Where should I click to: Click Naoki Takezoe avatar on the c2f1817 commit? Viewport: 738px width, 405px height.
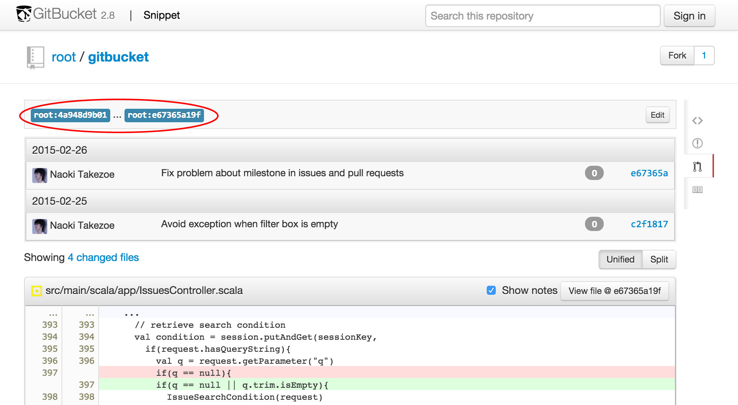(x=39, y=226)
